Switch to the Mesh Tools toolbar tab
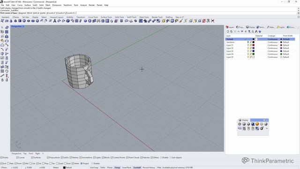Screen dimensions: 300x169 [x=144, y=17]
